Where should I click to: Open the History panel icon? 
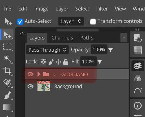[x=137, y=38]
